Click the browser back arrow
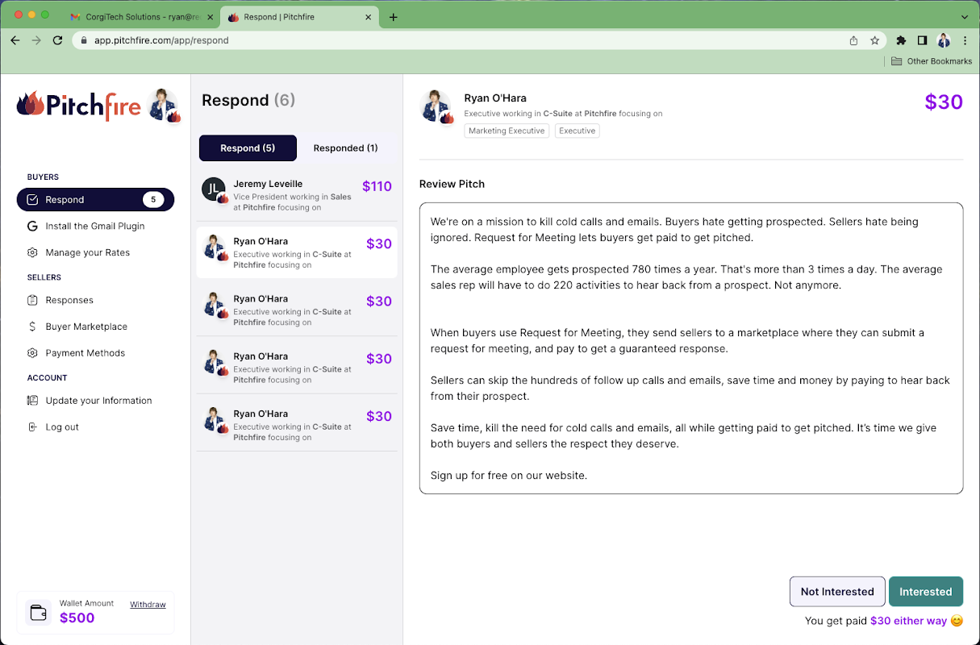The width and height of the screenshot is (980, 645). (x=15, y=40)
